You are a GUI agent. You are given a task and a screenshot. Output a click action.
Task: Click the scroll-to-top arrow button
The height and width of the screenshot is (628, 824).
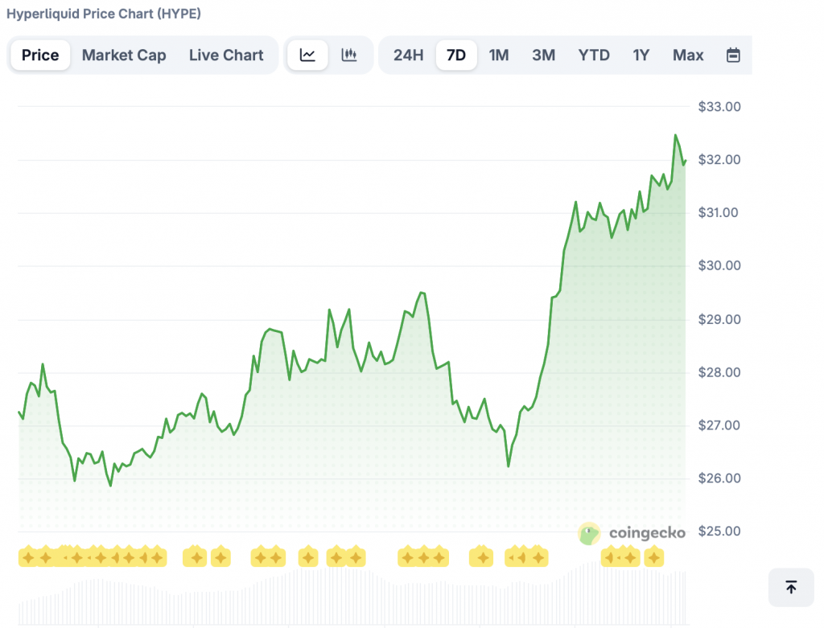point(791,587)
